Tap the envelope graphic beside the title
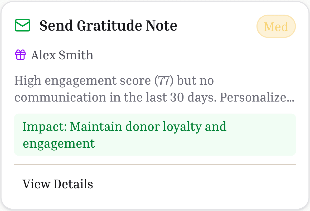This screenshot has width=310, height=211. point(22,26)
